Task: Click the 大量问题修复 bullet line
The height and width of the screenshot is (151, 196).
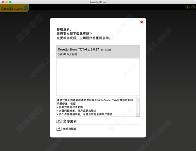Action: tap(77, 111)
